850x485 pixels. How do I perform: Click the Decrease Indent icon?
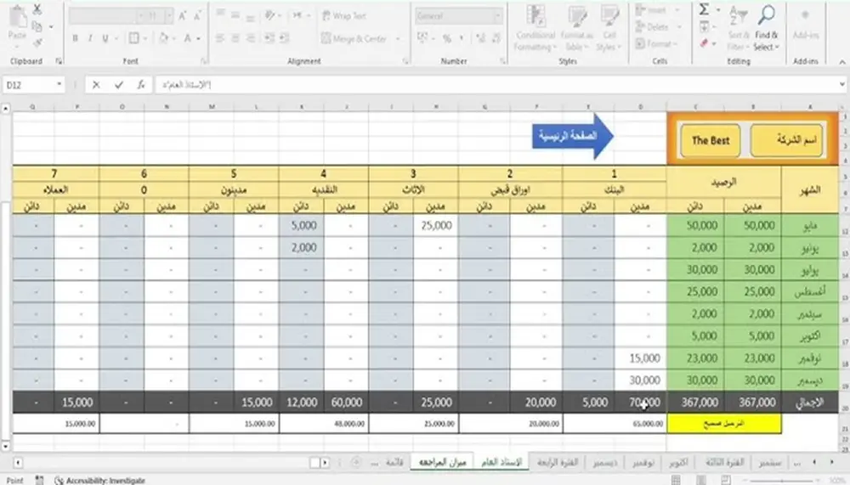pos(269,38)
